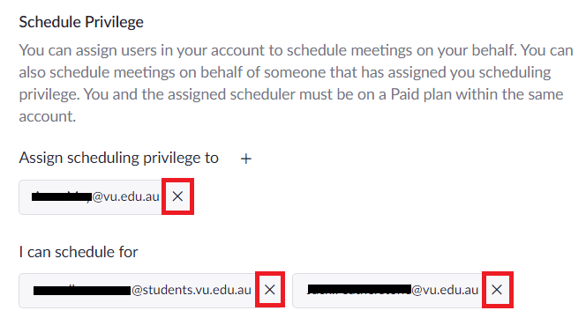Click the final word account. of the description

coord(48,116)
